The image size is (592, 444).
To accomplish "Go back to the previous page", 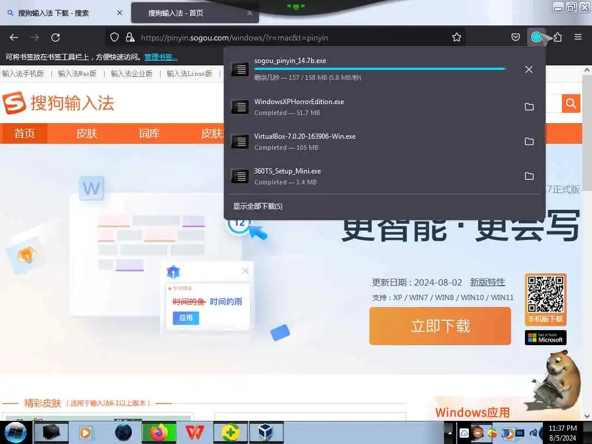I will 14,38.
